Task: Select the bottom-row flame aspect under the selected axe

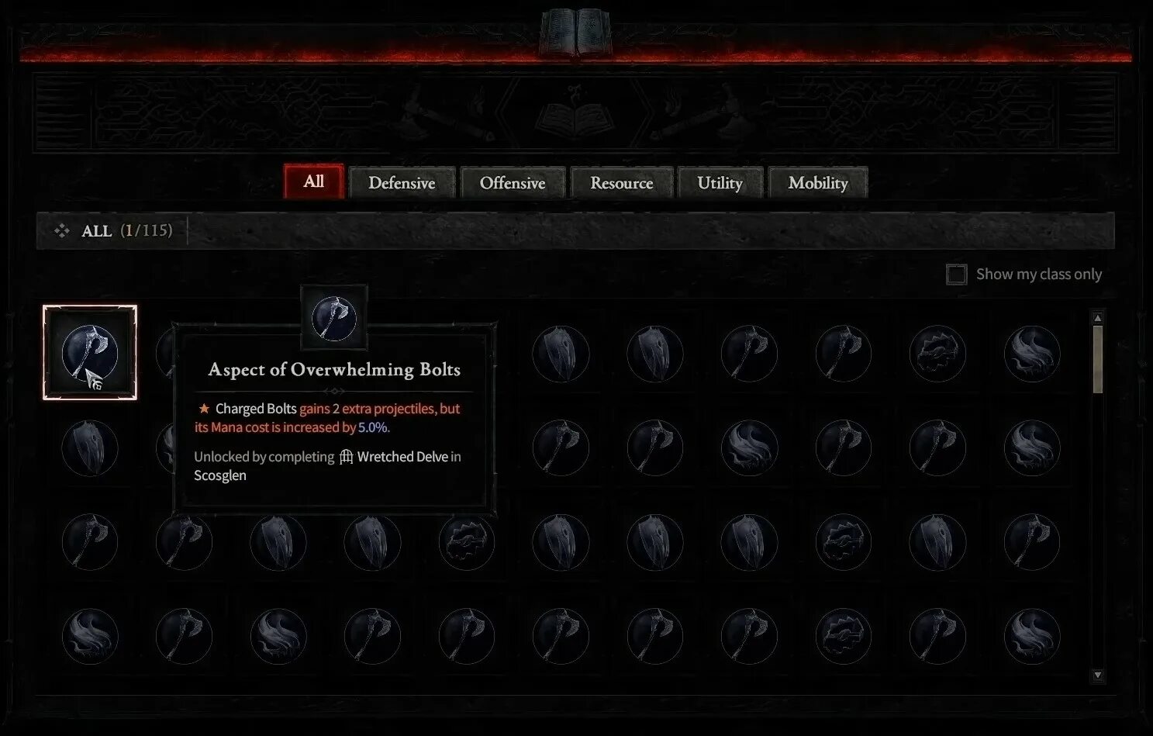Action: coord(90,637)
